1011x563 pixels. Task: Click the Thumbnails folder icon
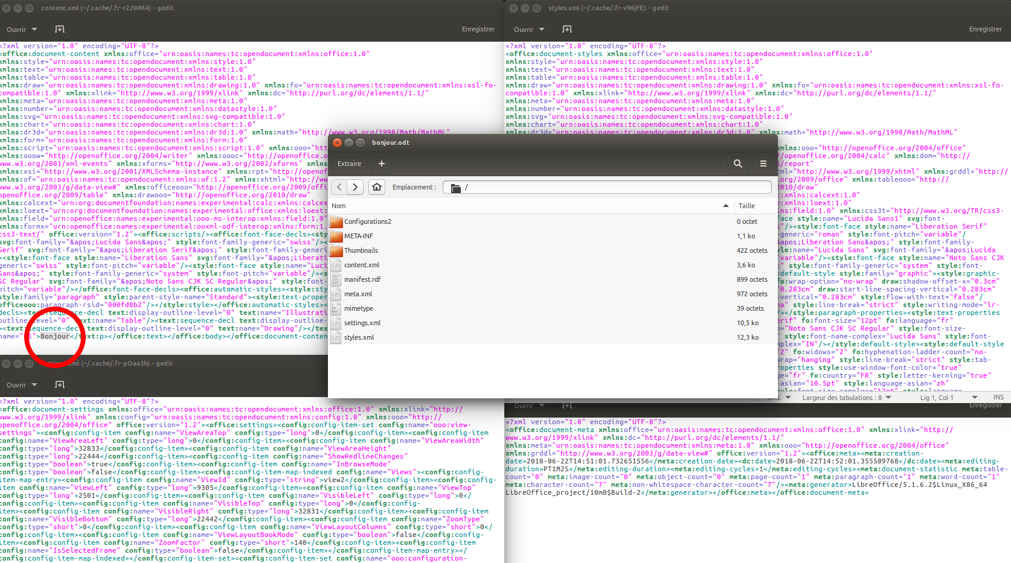[336, 250]
